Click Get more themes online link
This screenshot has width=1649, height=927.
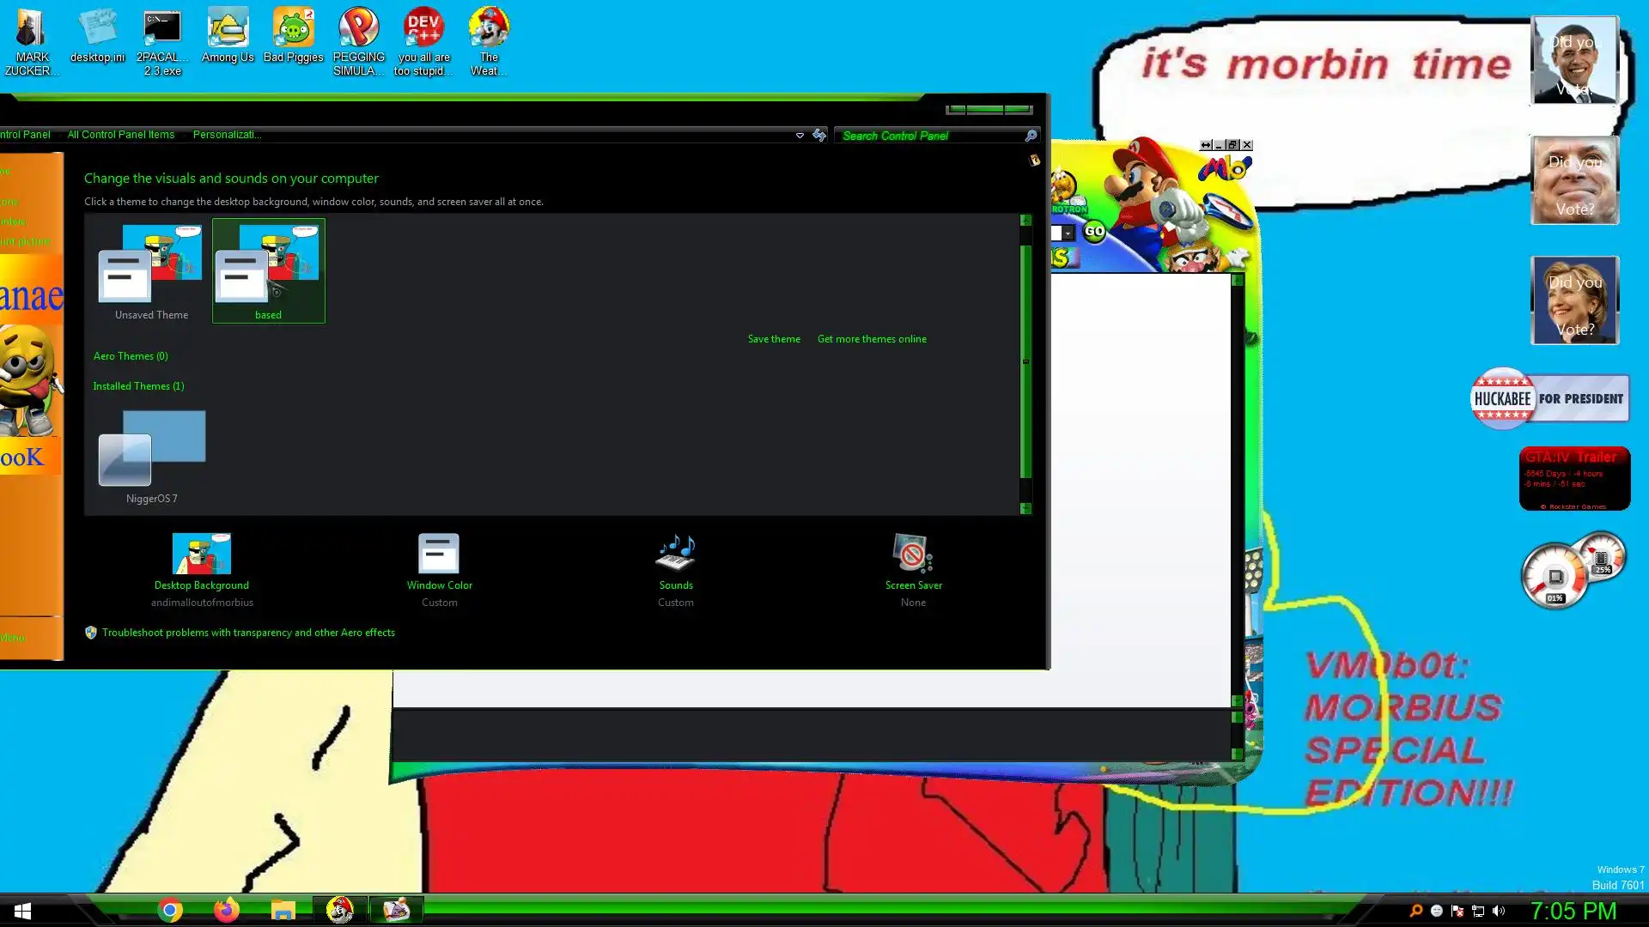coord(871,339)
